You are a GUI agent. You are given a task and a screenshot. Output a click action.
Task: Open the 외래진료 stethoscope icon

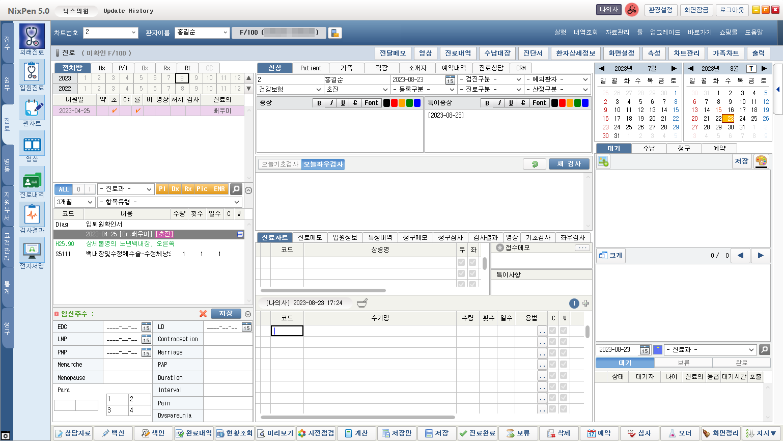32,36
